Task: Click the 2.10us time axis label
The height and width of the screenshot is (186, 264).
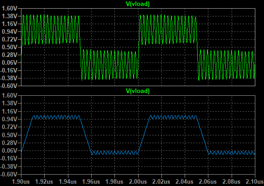Action: point(255,181)
